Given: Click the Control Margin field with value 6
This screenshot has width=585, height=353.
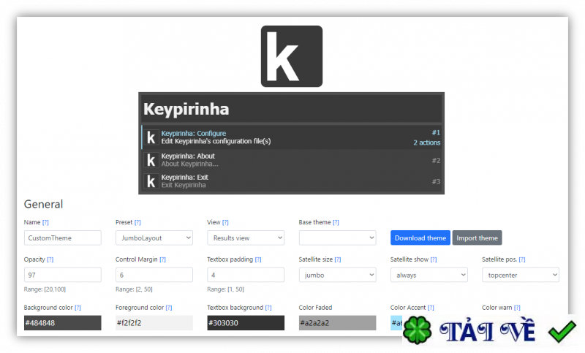Looking at the screenshot, I should 154,275.
